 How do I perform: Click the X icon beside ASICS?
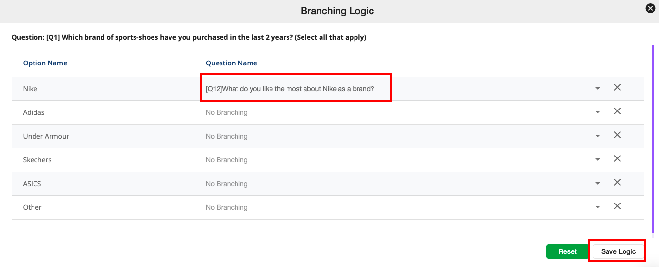tap(617, 183)
